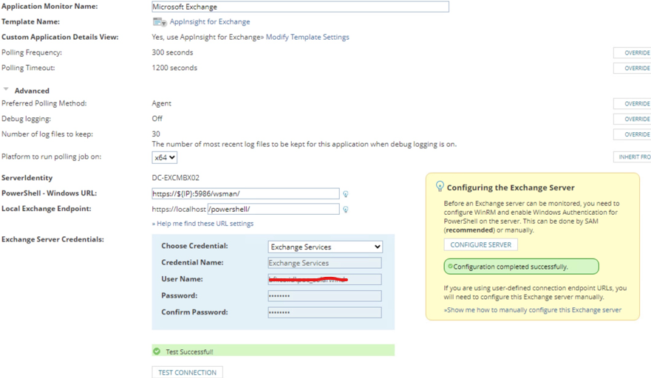Image resolution: width=651 pixels, height=378 pixels.
Task: Open the Platform to run polling job dropdown
Action: pyautogui.click(x=164, y=158)
